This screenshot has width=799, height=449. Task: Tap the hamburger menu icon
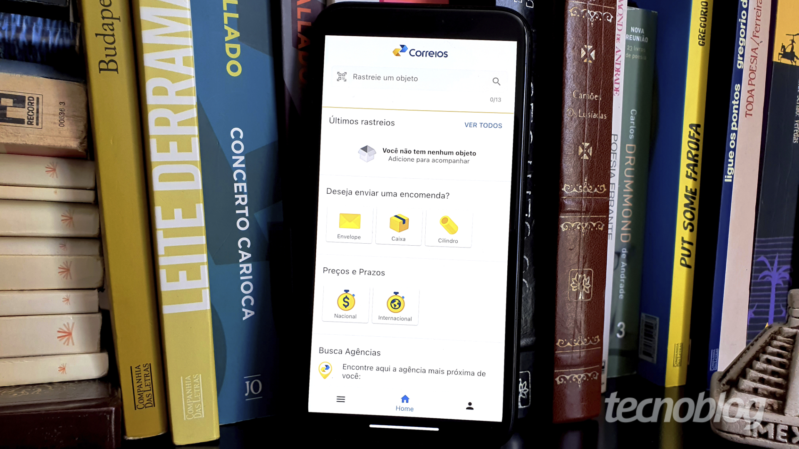coord(341,399)
